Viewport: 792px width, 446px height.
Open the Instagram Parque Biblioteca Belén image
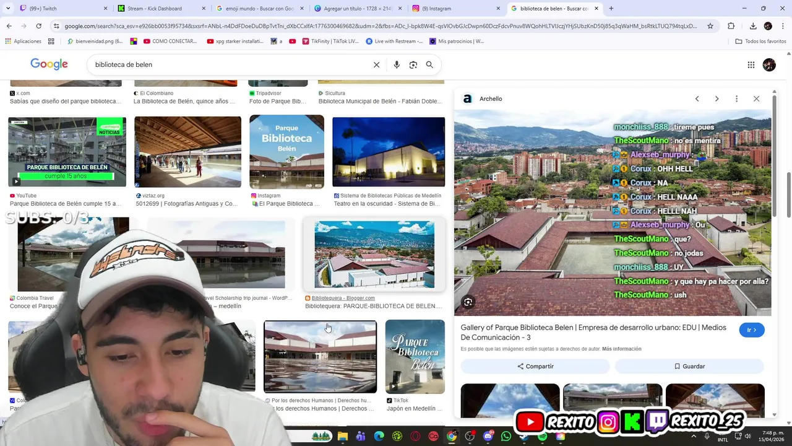coord(286,152)
